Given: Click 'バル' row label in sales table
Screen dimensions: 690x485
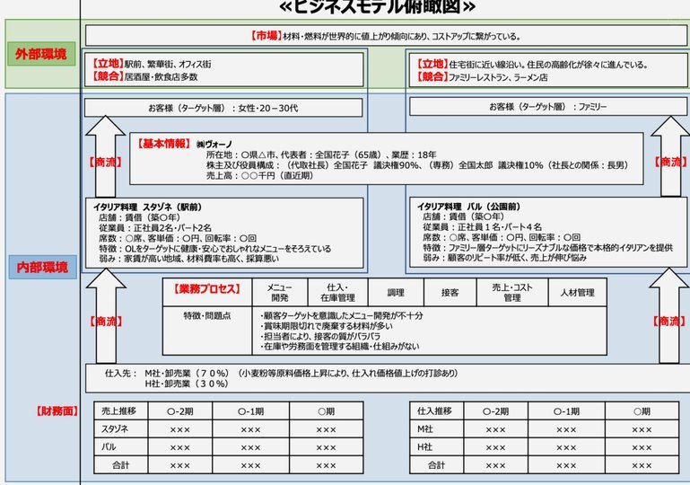Looking at the screenshot, I should [121, 446].
